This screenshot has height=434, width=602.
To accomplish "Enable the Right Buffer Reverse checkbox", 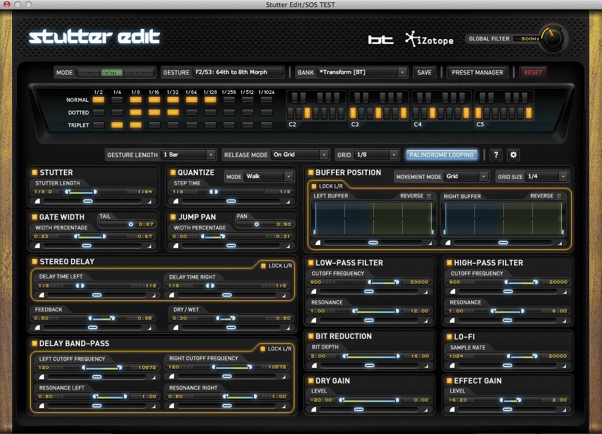I will coord(559,196).
